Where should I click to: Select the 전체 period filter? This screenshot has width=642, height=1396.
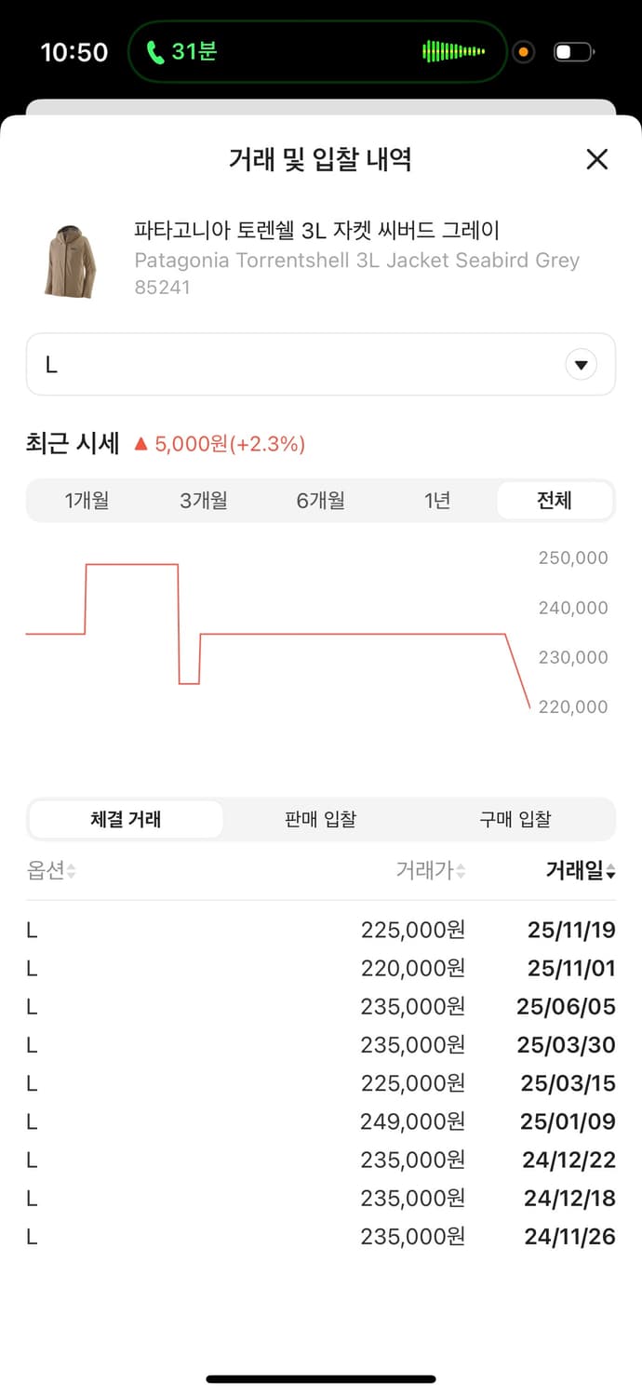554,500
